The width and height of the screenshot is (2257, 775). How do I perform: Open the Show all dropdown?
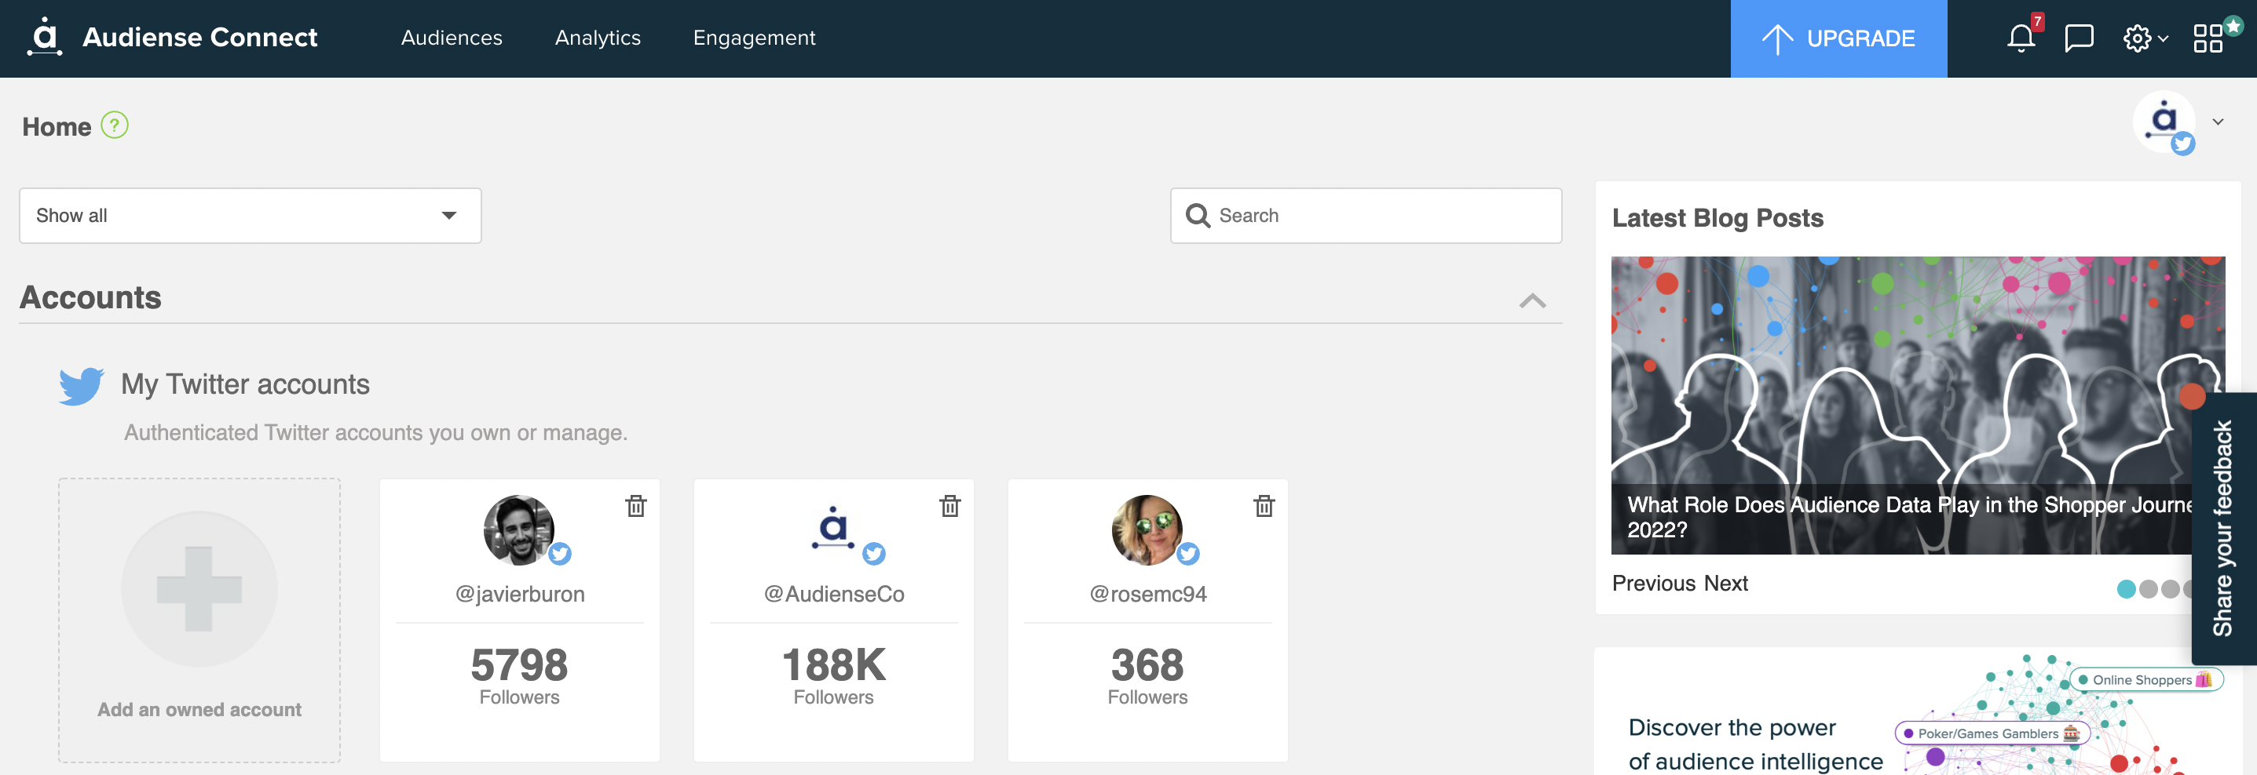[x=250, y=215]
